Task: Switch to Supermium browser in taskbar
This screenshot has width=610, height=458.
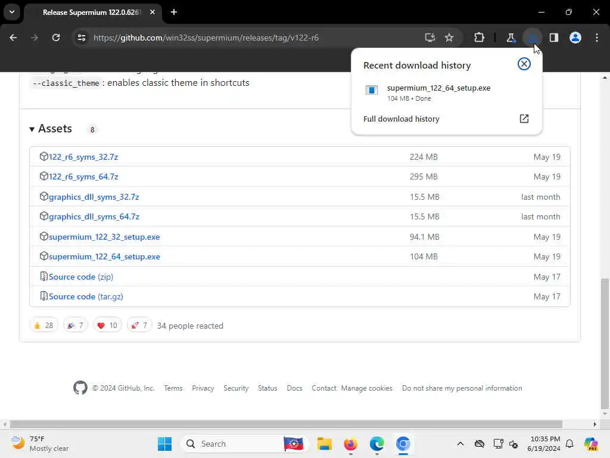Action: [403, 444]
